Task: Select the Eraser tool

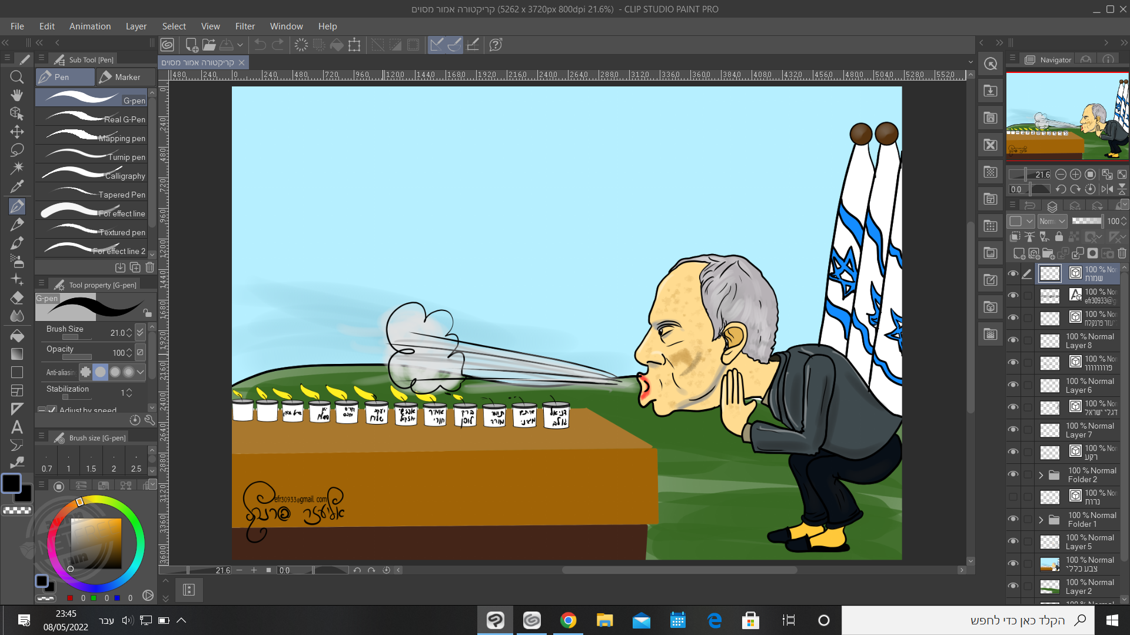Action: (16, 298)
